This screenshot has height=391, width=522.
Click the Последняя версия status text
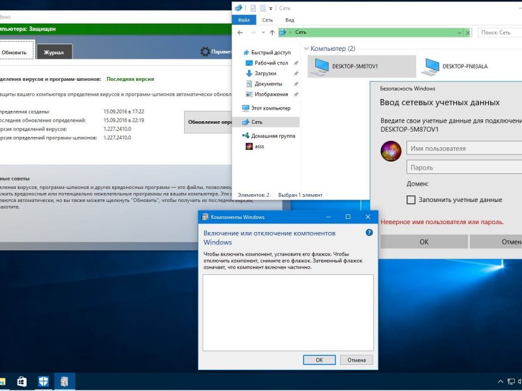point(130,79)
